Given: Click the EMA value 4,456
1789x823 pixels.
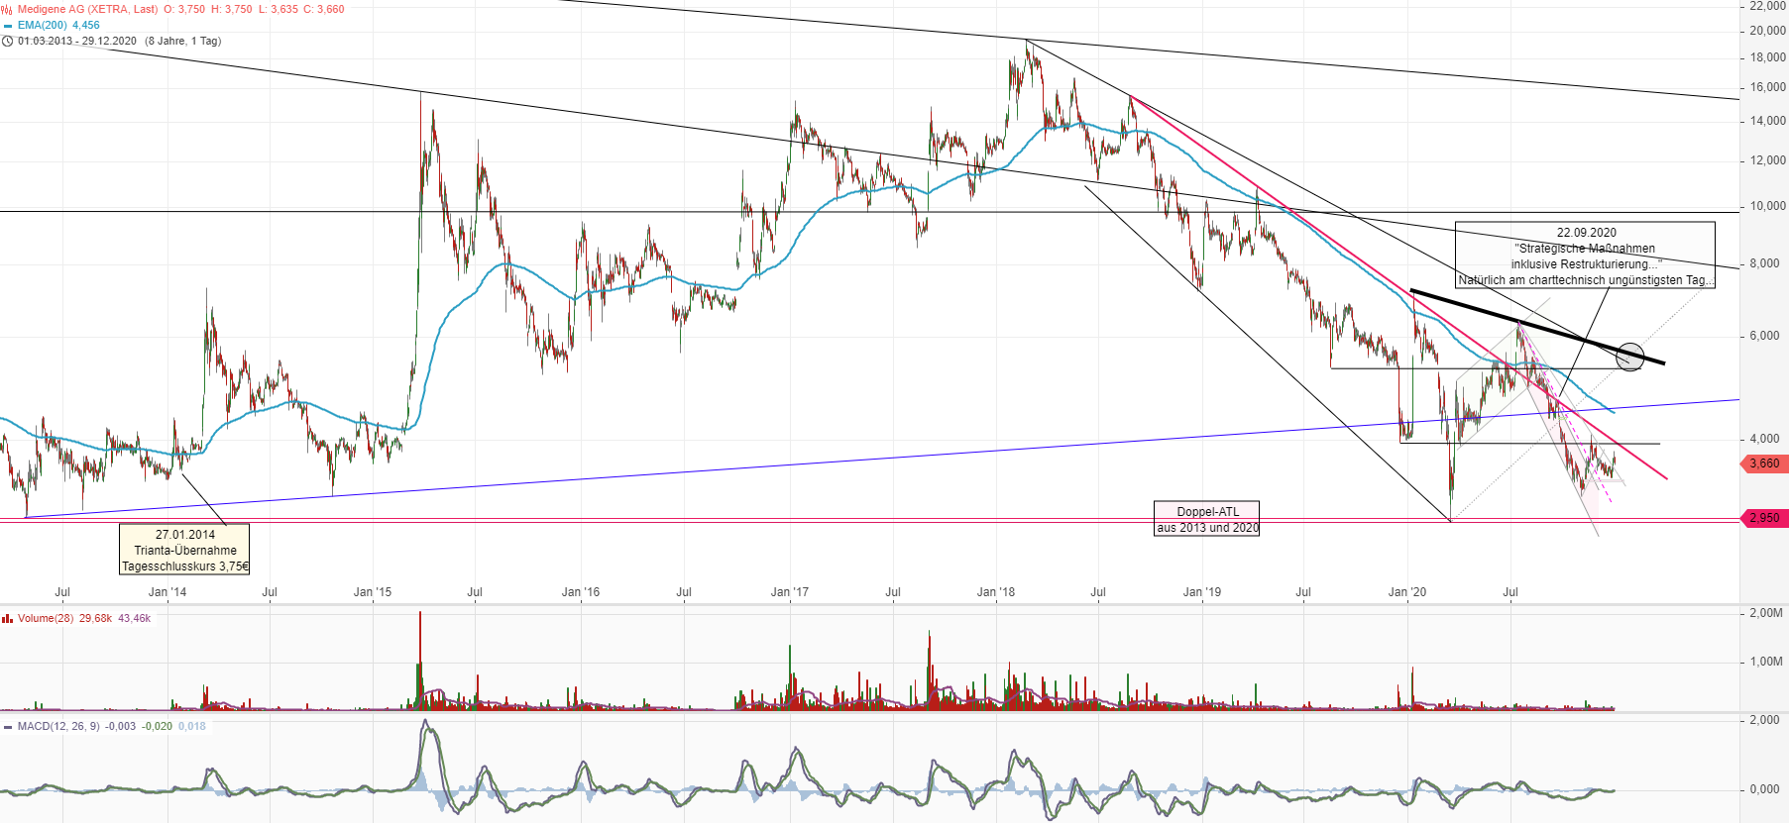Looking at the screenshot, I should coord(86,25).
